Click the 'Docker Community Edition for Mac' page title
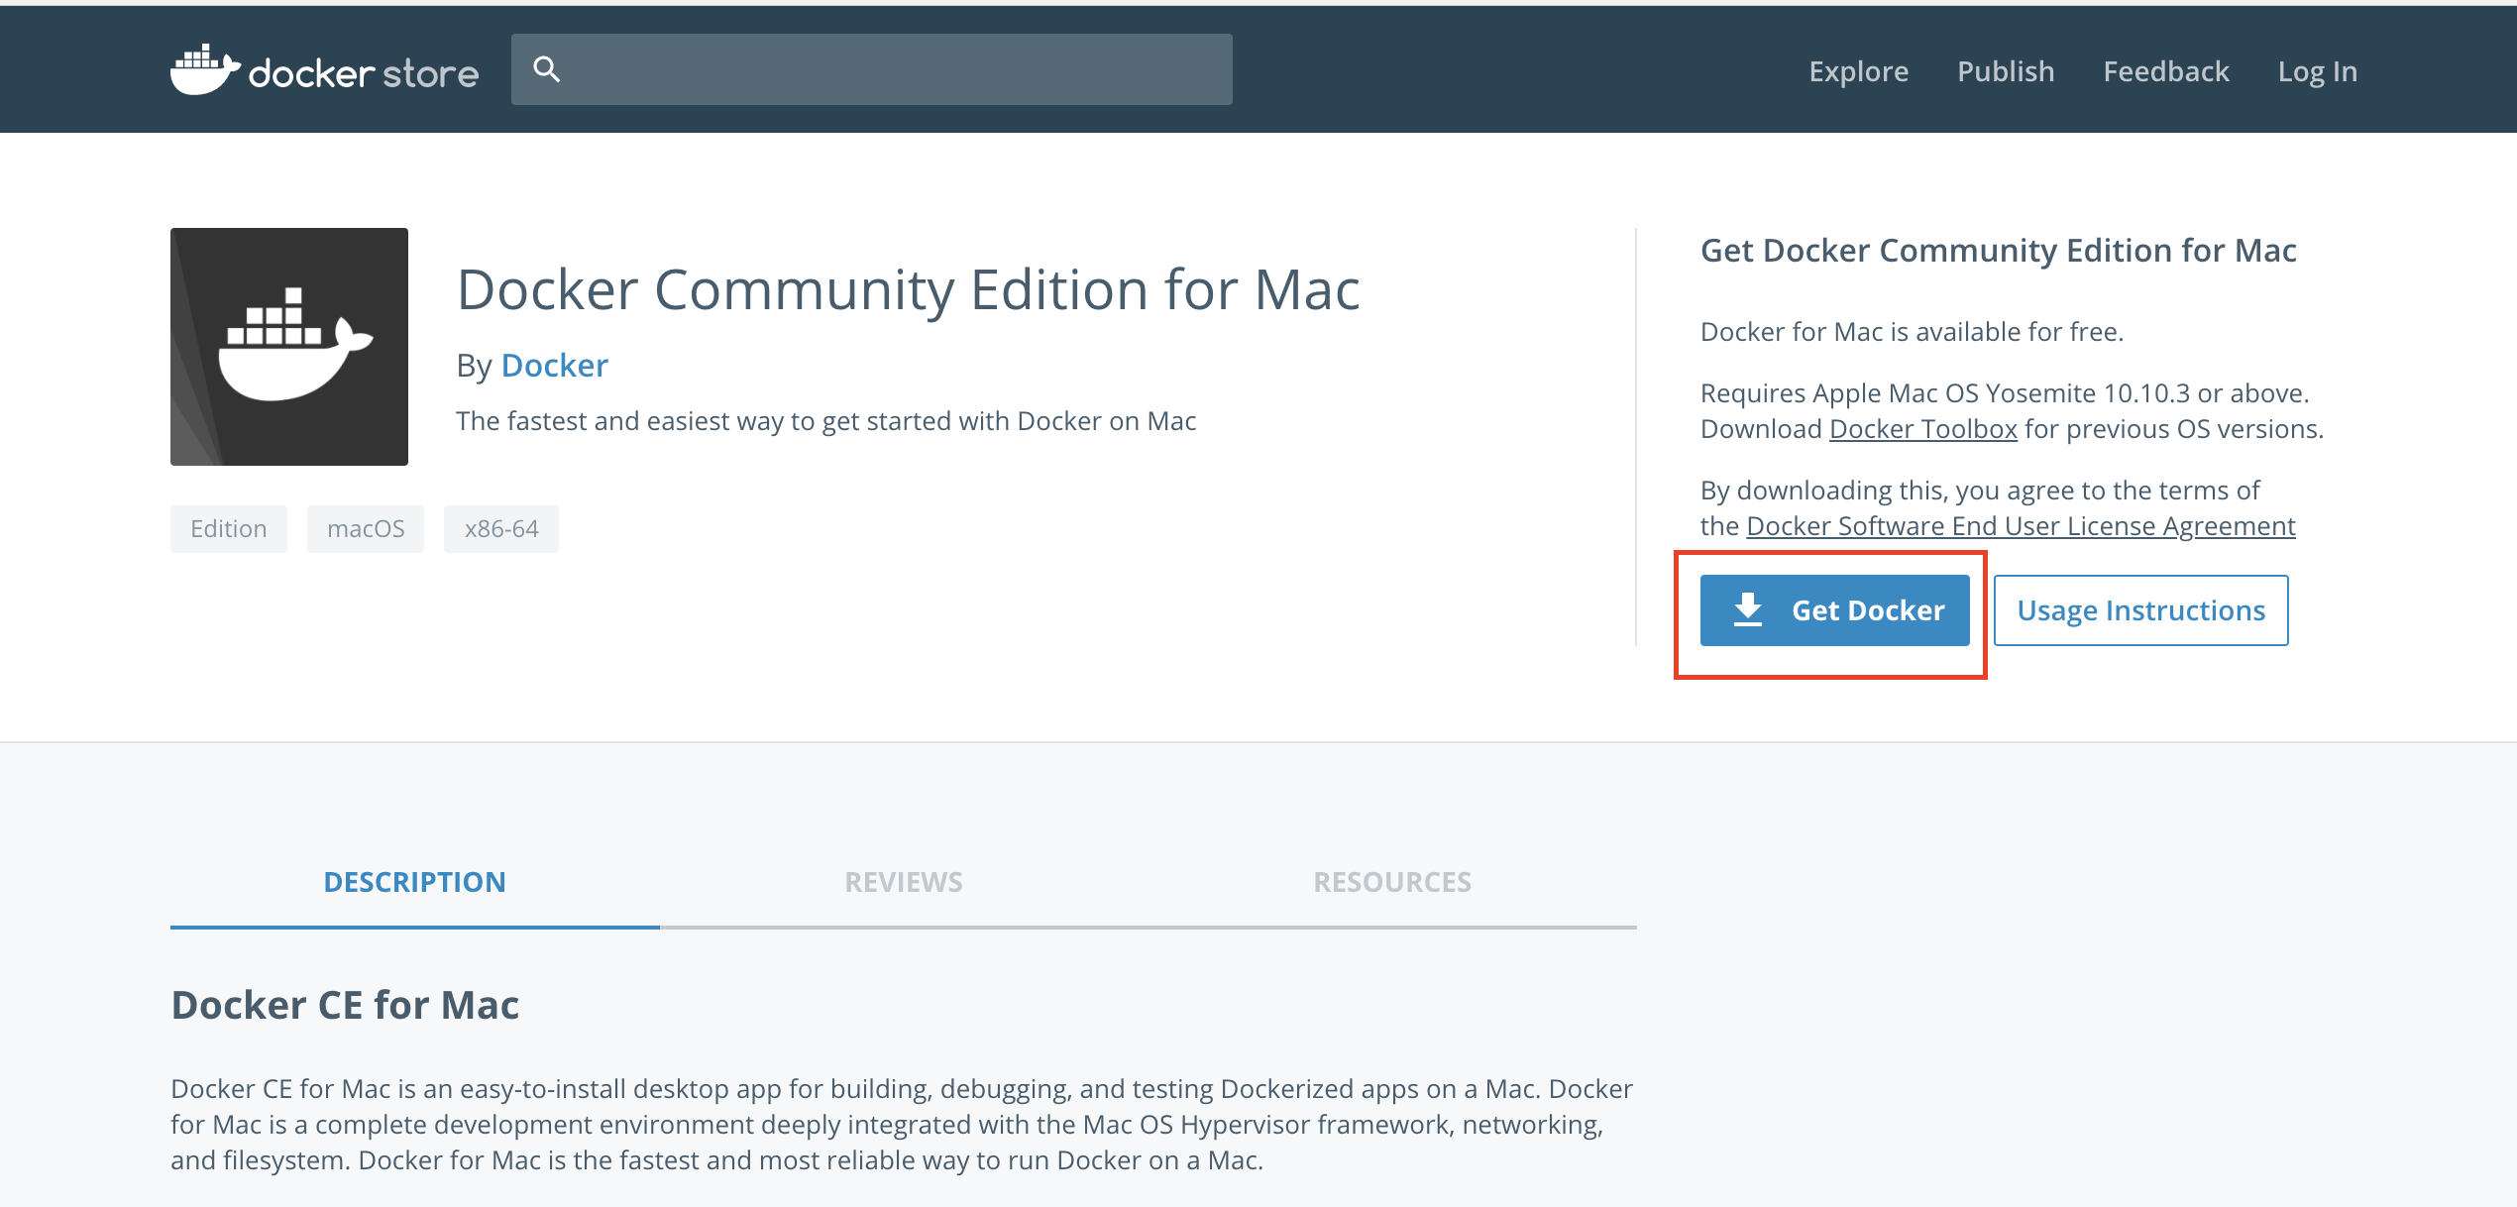This screenshot has width=2517, height=1207. click(x=908, y=290)
